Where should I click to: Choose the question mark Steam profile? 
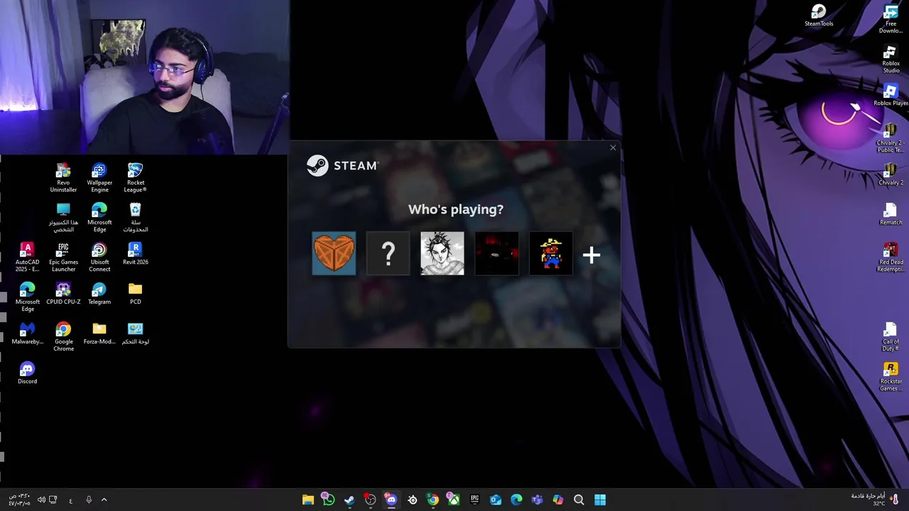388,253
